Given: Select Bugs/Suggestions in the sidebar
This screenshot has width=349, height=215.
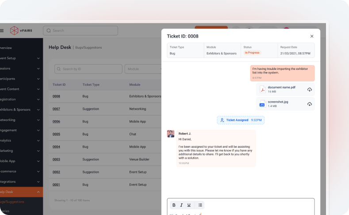Looking at the screenshot, I should (12, 202).
